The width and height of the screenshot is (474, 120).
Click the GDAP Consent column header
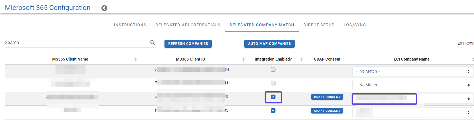coord(327,59)
